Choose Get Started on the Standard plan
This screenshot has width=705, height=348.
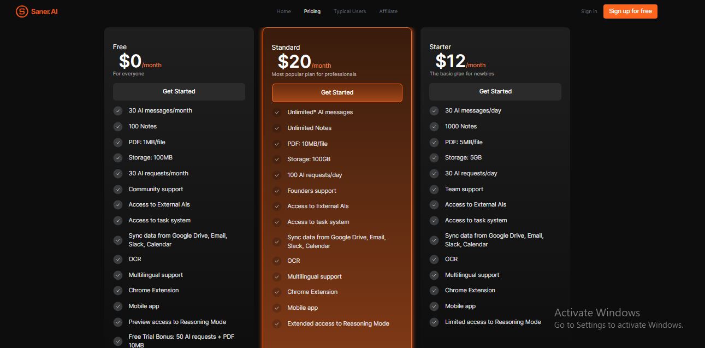coord(337,93)
